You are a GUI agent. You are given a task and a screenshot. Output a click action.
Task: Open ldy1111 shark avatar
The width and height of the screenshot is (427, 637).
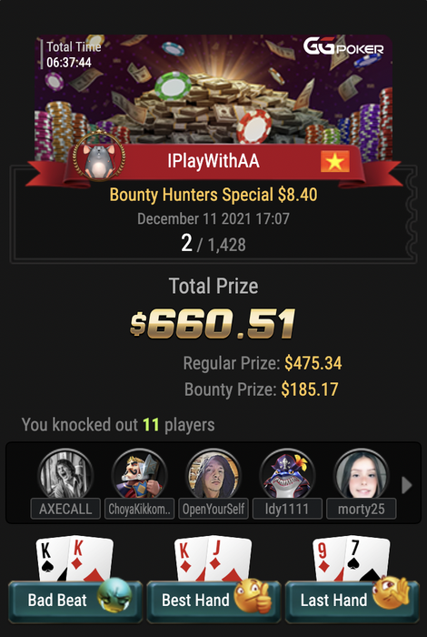click(287, 474)
